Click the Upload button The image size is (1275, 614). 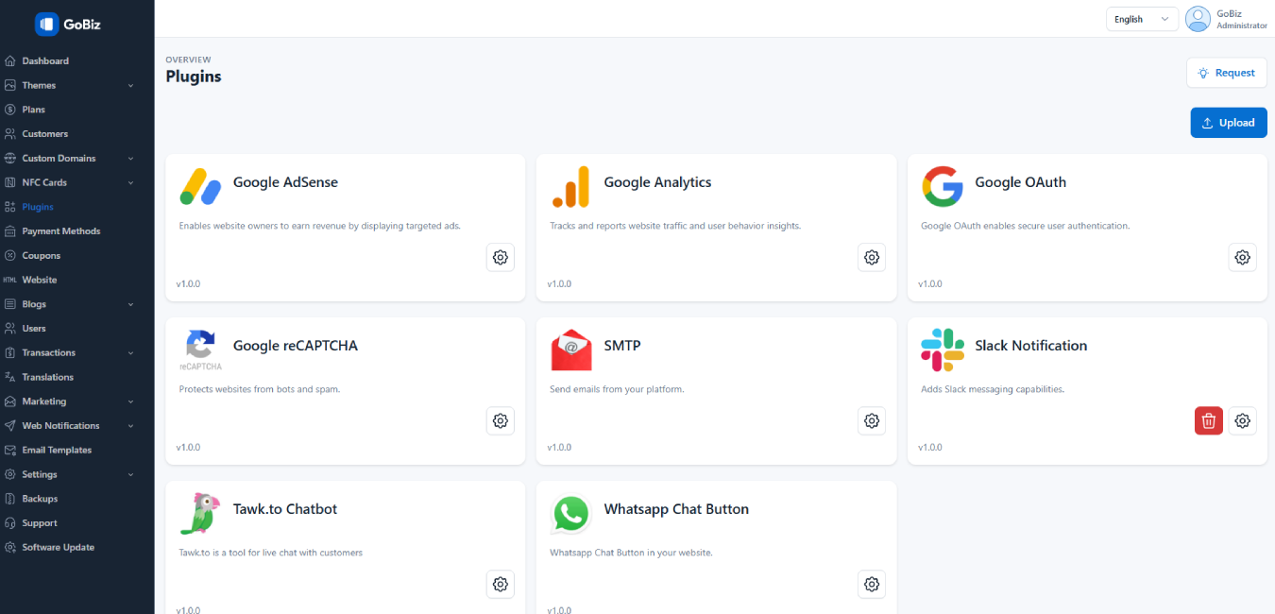[1228, 122]
